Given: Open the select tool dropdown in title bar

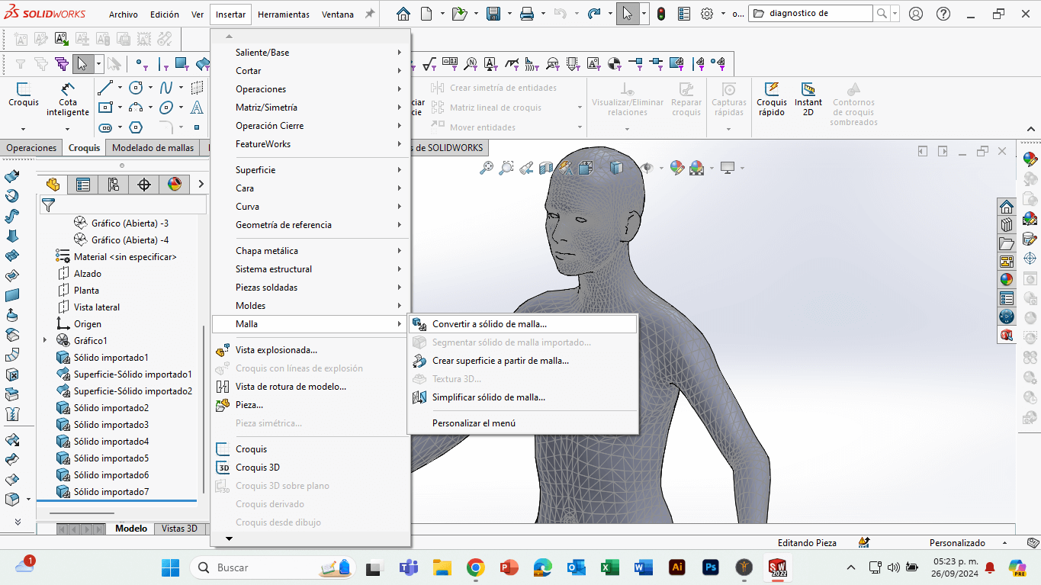Looking at the screenshot, I should tap(644, 14).
